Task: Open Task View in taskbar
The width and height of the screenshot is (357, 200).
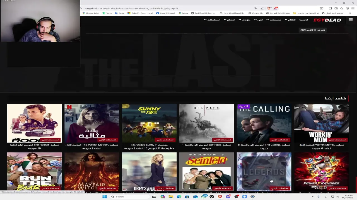Action: pyautogui.click(x=154, y=197)
